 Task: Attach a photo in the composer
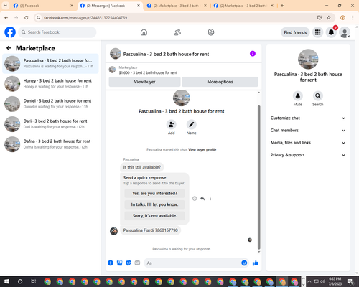click(119, 263)
